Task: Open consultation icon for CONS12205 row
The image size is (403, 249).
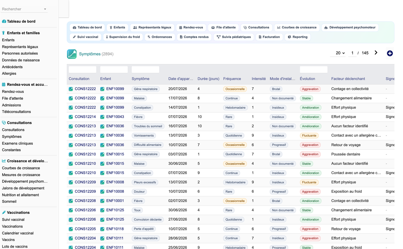Action: tap(71, 229)
